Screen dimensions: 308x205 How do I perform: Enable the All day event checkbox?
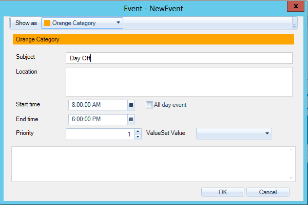[149, 105]
